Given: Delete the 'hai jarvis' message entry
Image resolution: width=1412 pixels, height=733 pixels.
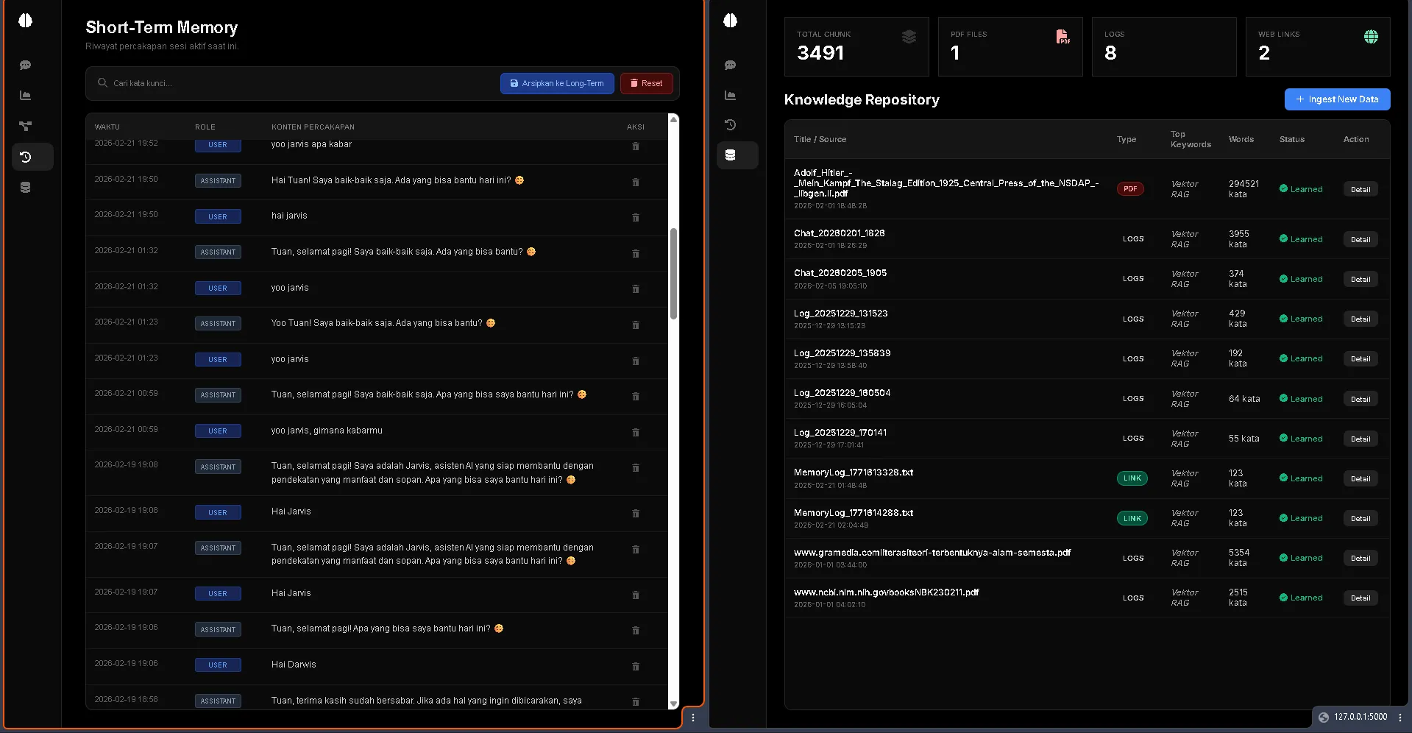Looking at the screenshot, I should (636, 218).
